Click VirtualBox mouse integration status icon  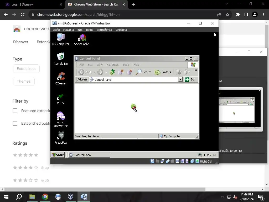tap(192, 161)
